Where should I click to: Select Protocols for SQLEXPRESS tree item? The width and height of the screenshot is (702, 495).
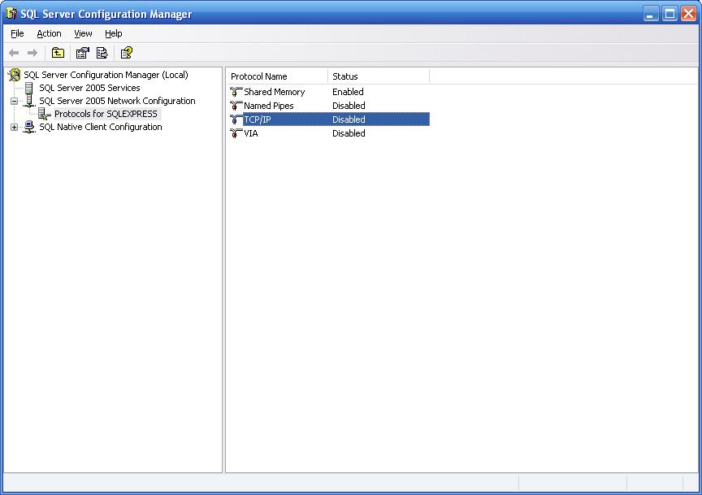coord(106,114)
